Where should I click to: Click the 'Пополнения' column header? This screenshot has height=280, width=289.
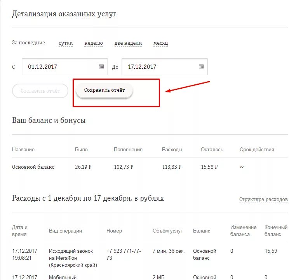128,149
